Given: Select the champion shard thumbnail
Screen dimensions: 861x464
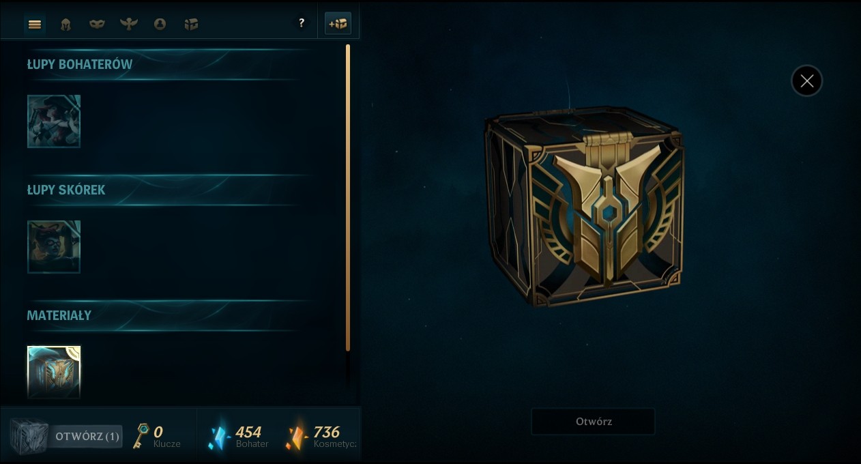Looking at the screenshot, I should pos(54,121).
